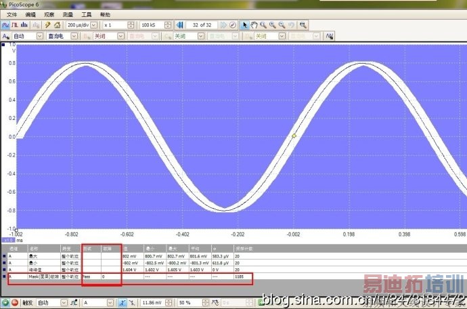This screenshot has height=309, width=467.
Task: Switch to spectrum mode icon
Action: [x=24, y=25]
